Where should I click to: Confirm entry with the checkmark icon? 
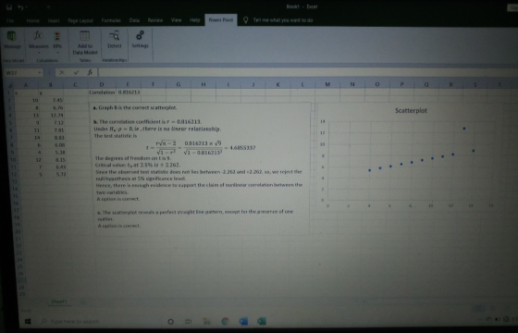[76, 72]
